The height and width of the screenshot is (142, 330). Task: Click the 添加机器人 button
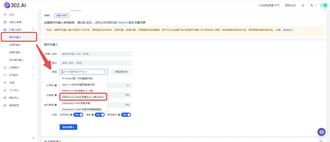pos(68,127)
